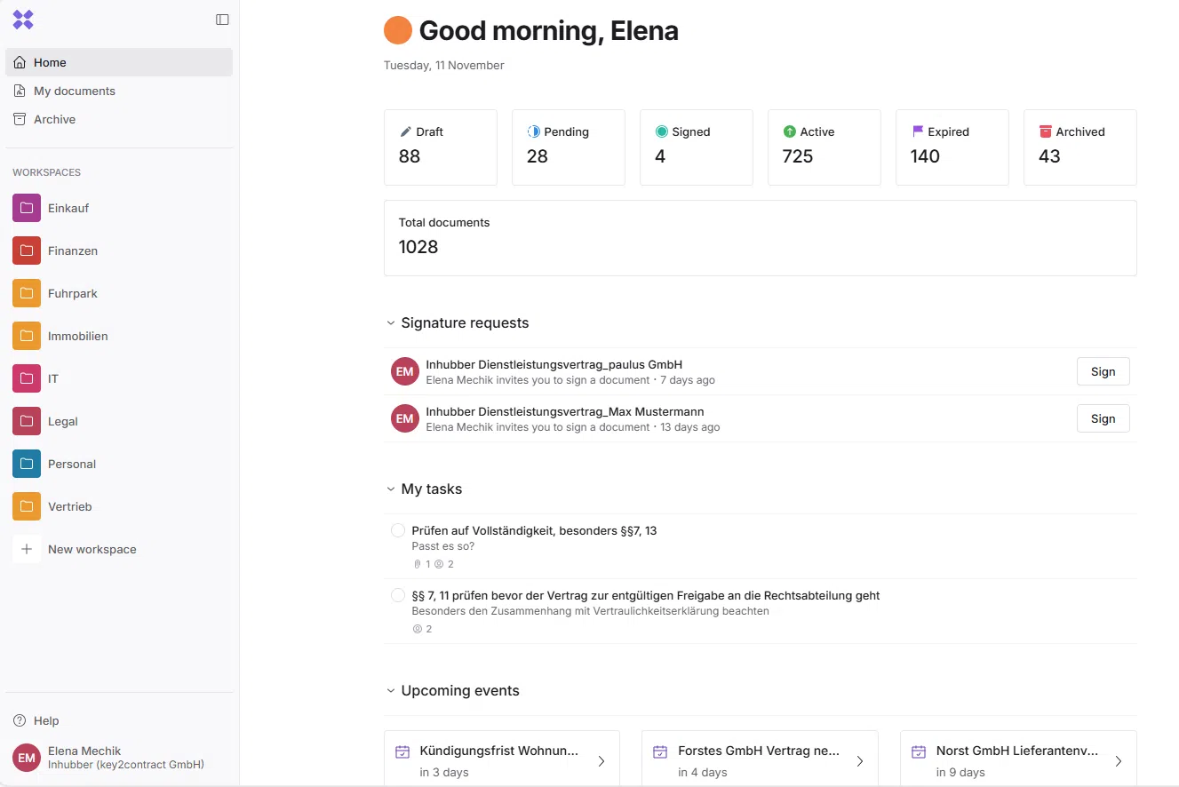The width and height of the screenshot is (1179, 787).
Task: Click the calendar icon on Forstes GmbH event
Action: tap(660, 752)
